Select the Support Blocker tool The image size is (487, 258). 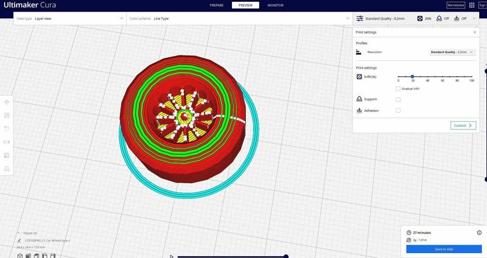(7, 169)
